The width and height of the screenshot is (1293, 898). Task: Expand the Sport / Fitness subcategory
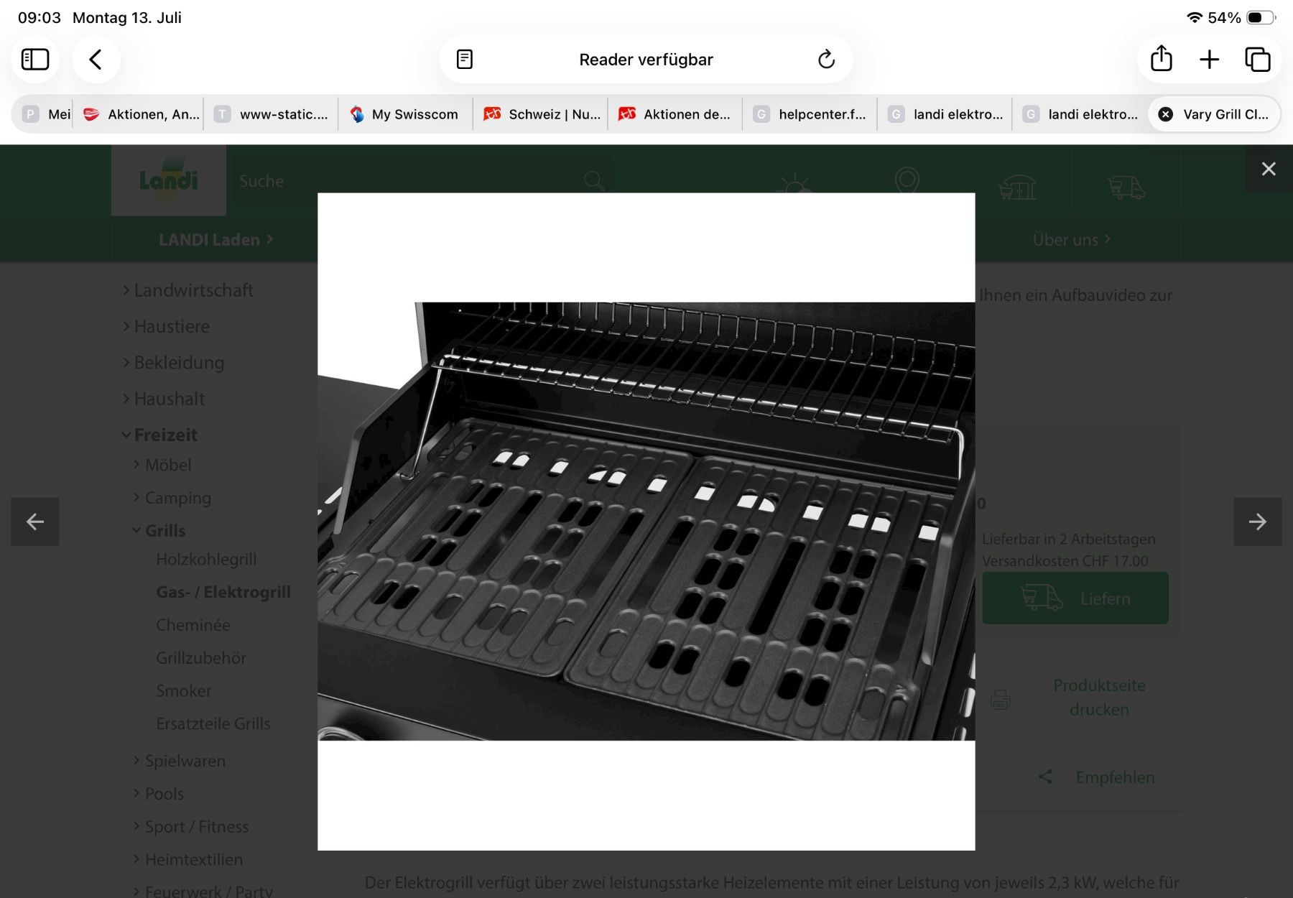click(x=191, y=827)
